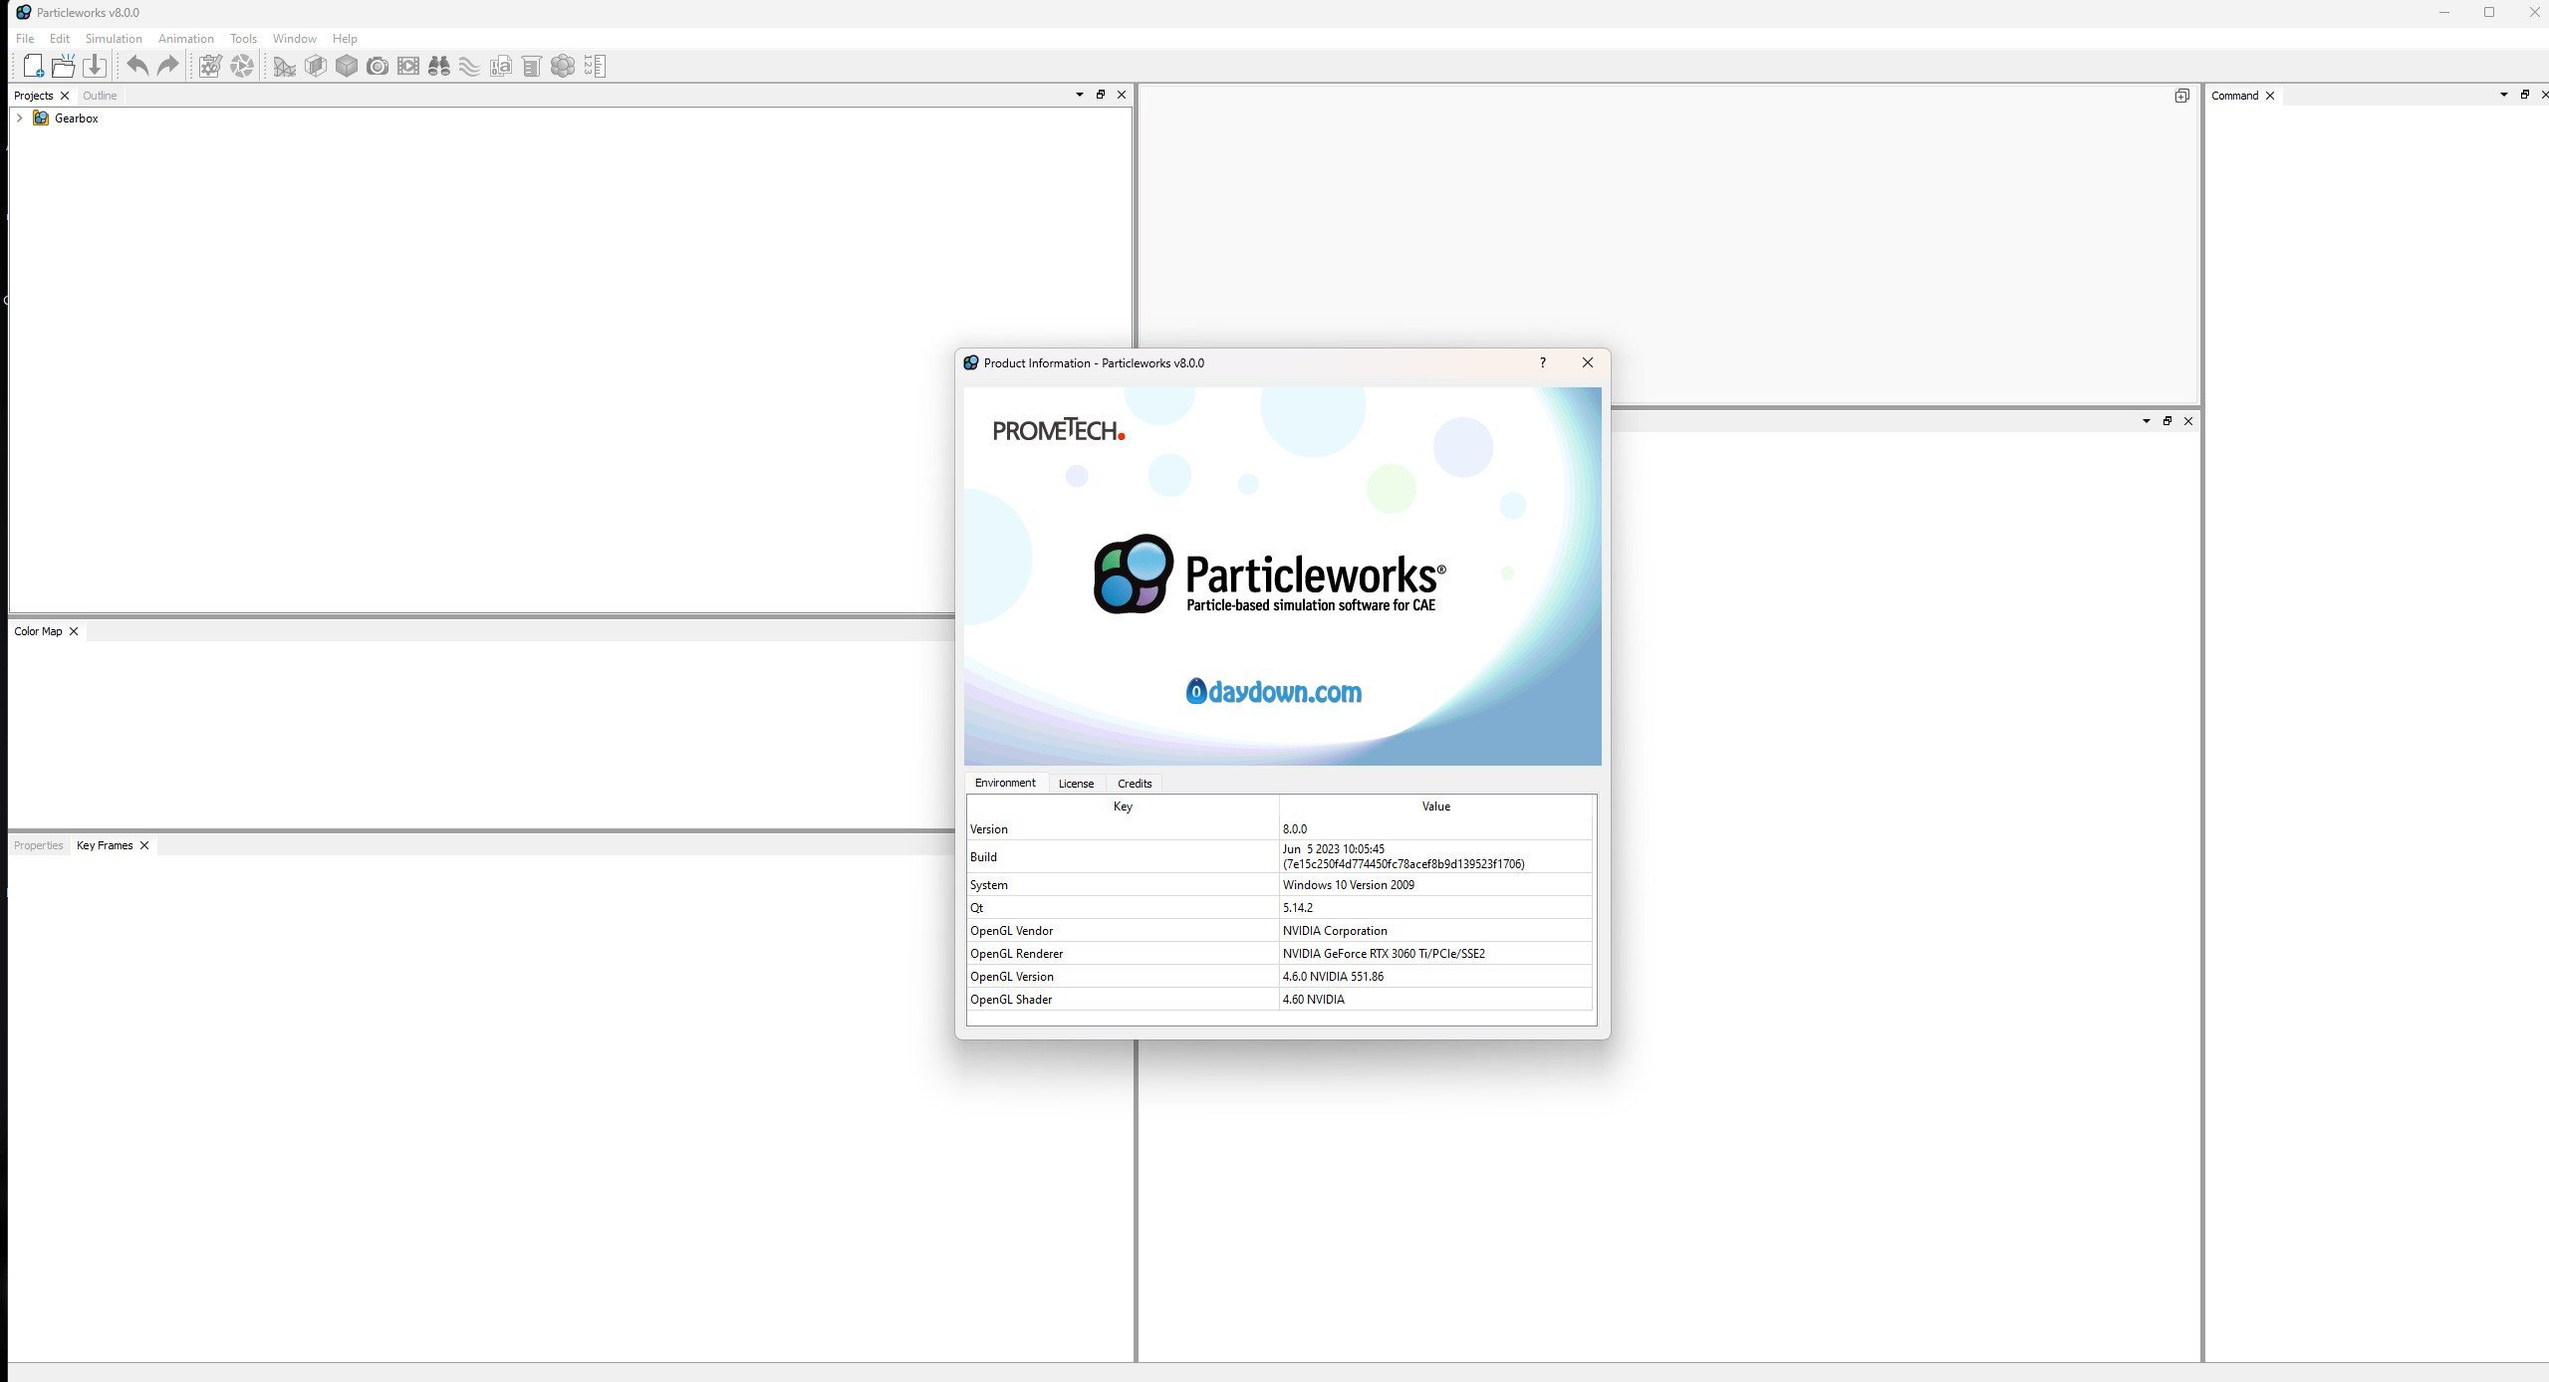The image size is (2549, 1382).
Task: Click the dialog help question mark
Action: point(1542,362)
